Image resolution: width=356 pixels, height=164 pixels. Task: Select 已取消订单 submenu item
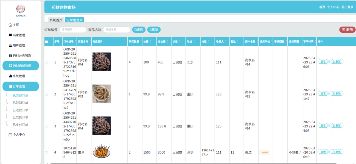[21, 103]
